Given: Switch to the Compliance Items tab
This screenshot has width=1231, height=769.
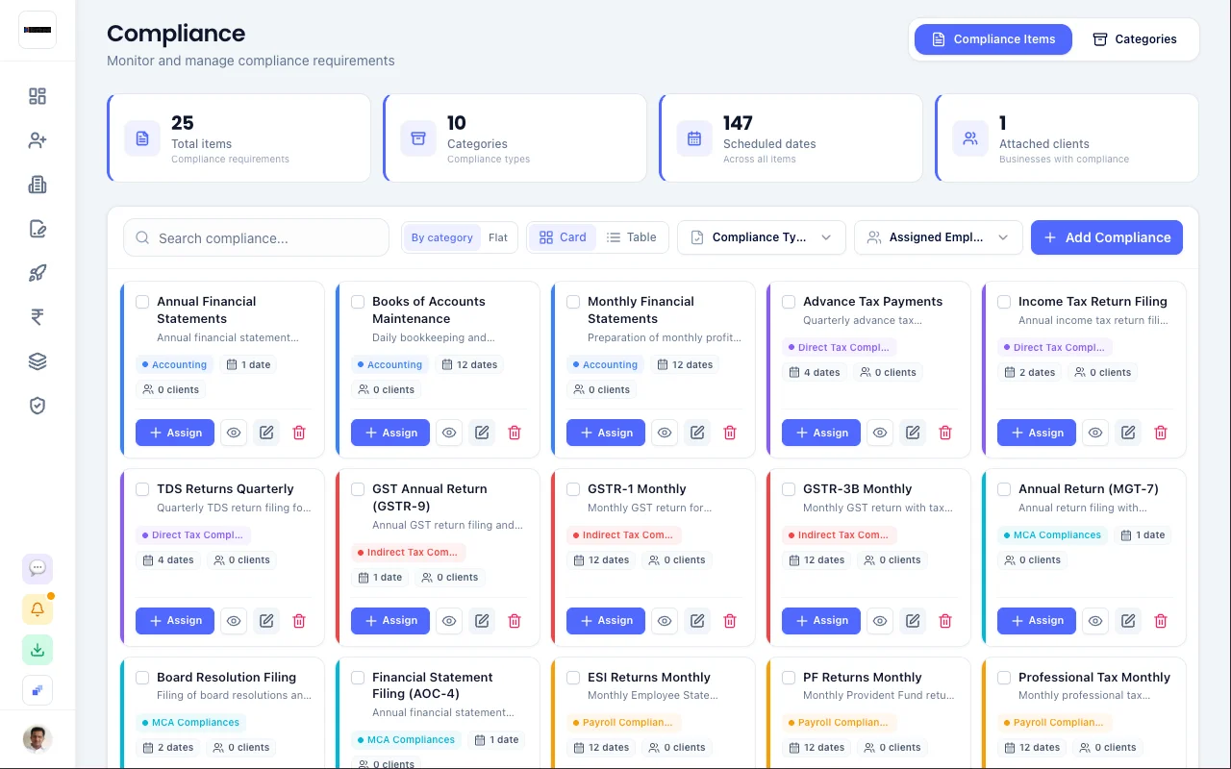Looking at the screenshot, I should click(993, 39).
